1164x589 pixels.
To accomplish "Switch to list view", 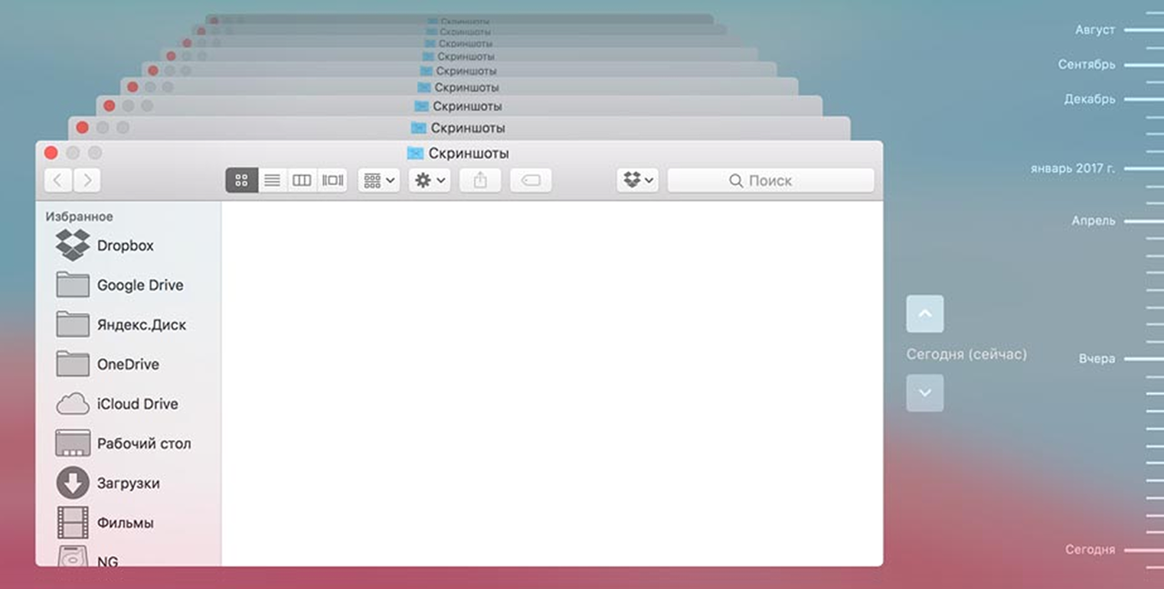I will (272, 180).
